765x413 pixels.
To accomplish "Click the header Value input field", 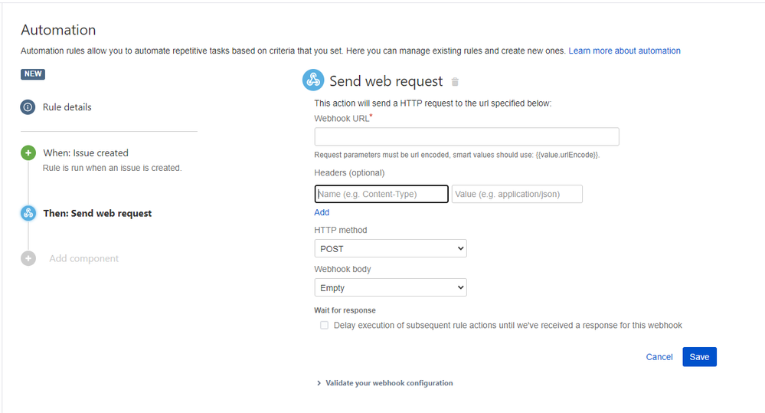I will (x=517, y=195).
